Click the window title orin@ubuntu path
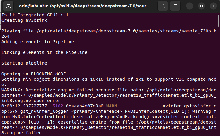220x136 pixels. pyautogui.click(x=85, y=6)
